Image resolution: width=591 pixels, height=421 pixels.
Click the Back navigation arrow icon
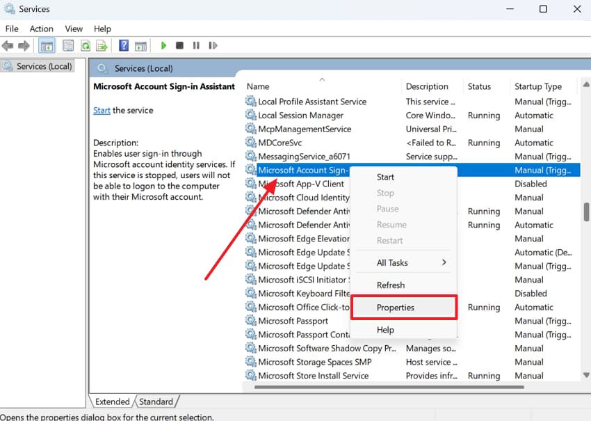point(7,45)
